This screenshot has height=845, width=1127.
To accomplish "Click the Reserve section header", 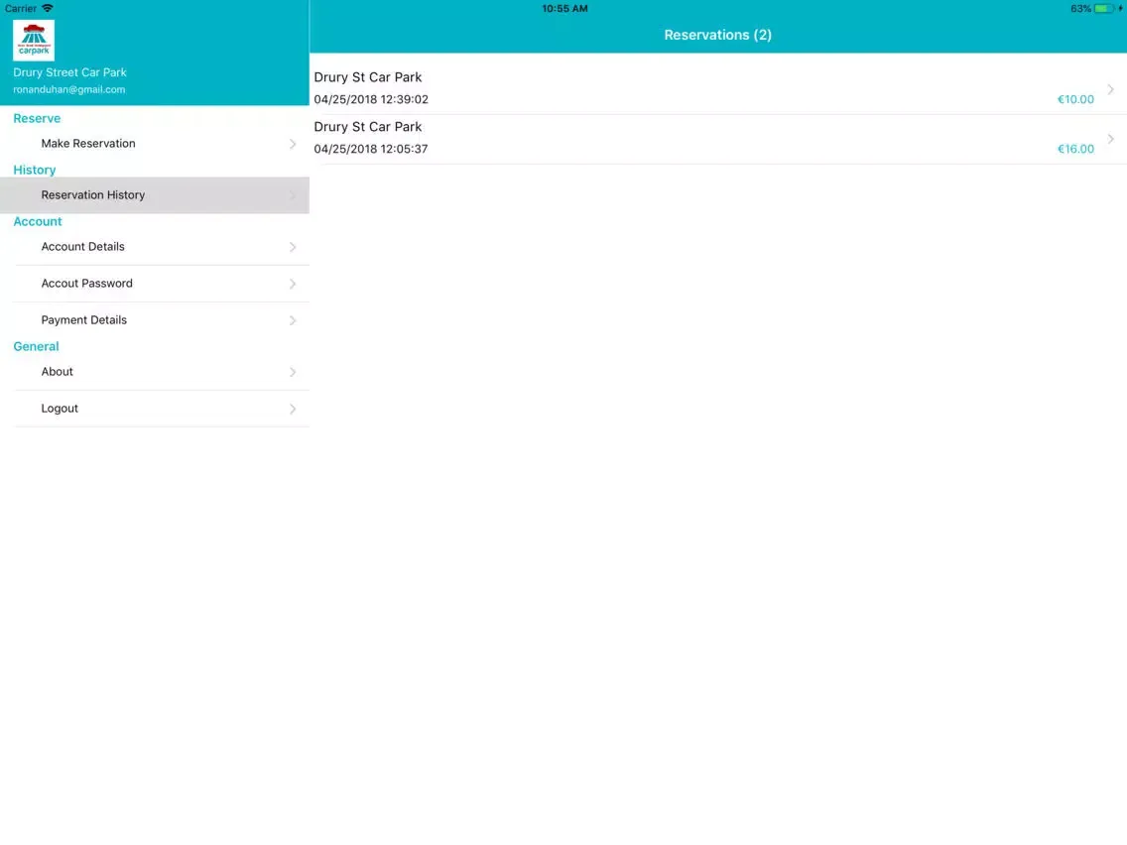I will click(x=37, y=119).
